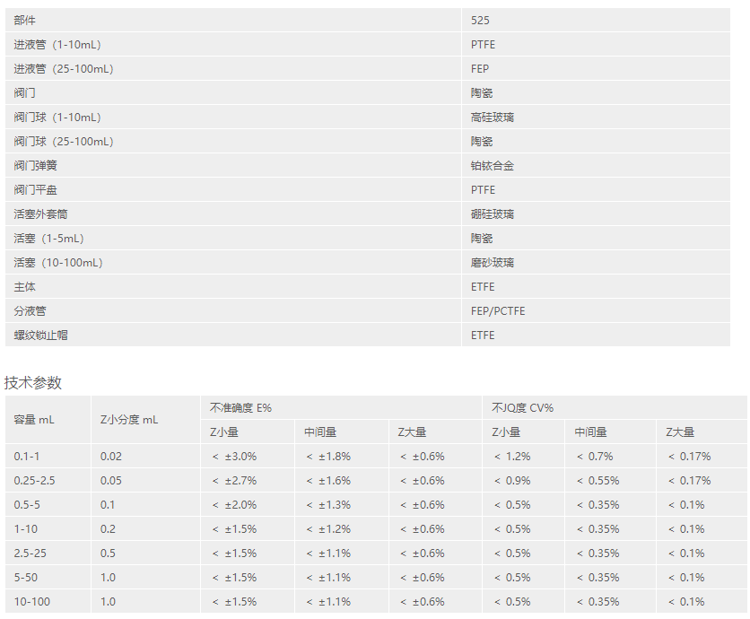Click the < ±3.0% accuracy value
This screenshot has height=619, width=750.
[234, 456]
